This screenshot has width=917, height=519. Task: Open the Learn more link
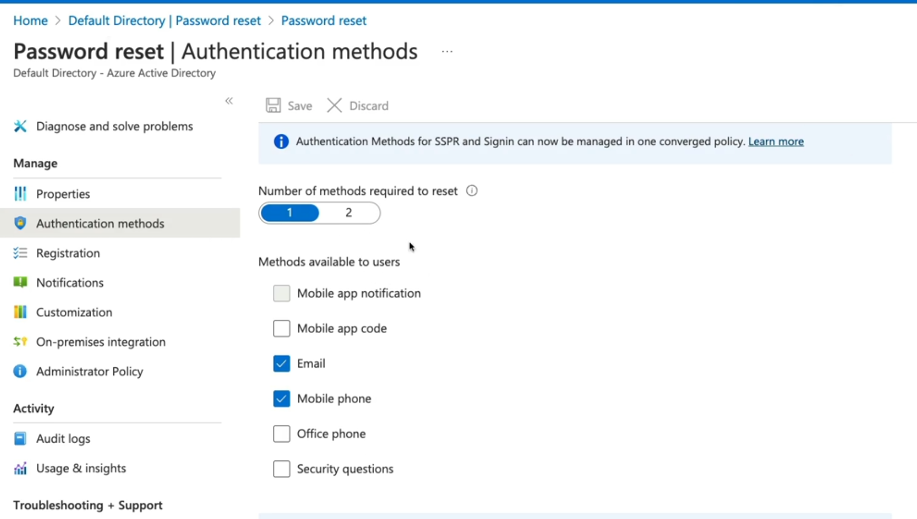point(776,141)
